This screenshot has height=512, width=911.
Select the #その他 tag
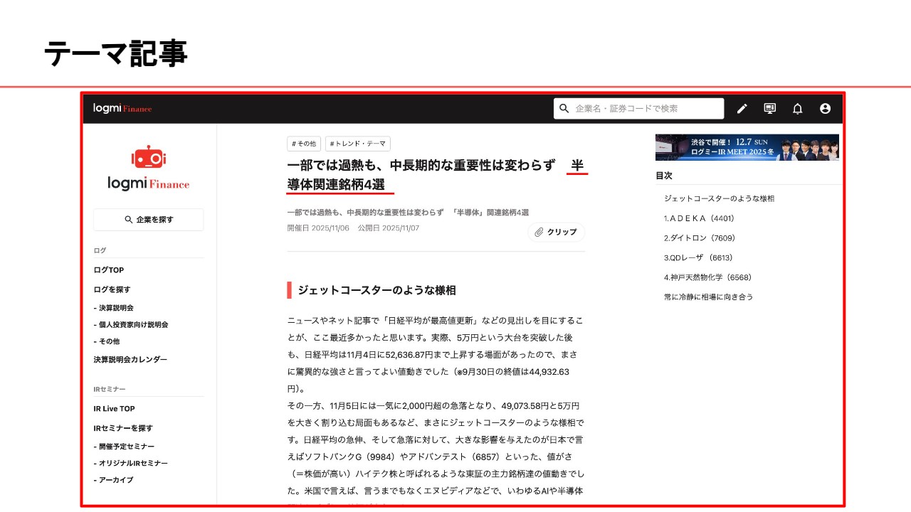pyautogui.click(x=304, y=144)
